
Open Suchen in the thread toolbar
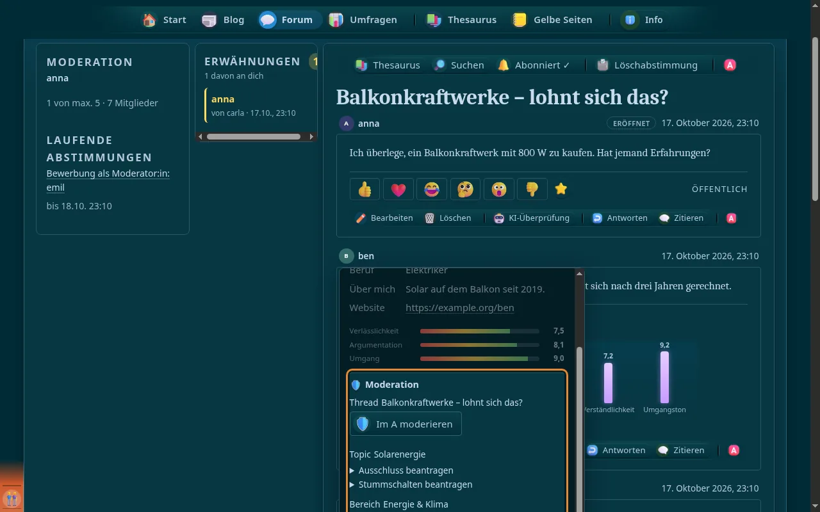pyautogui.click(x=459, y=65)
